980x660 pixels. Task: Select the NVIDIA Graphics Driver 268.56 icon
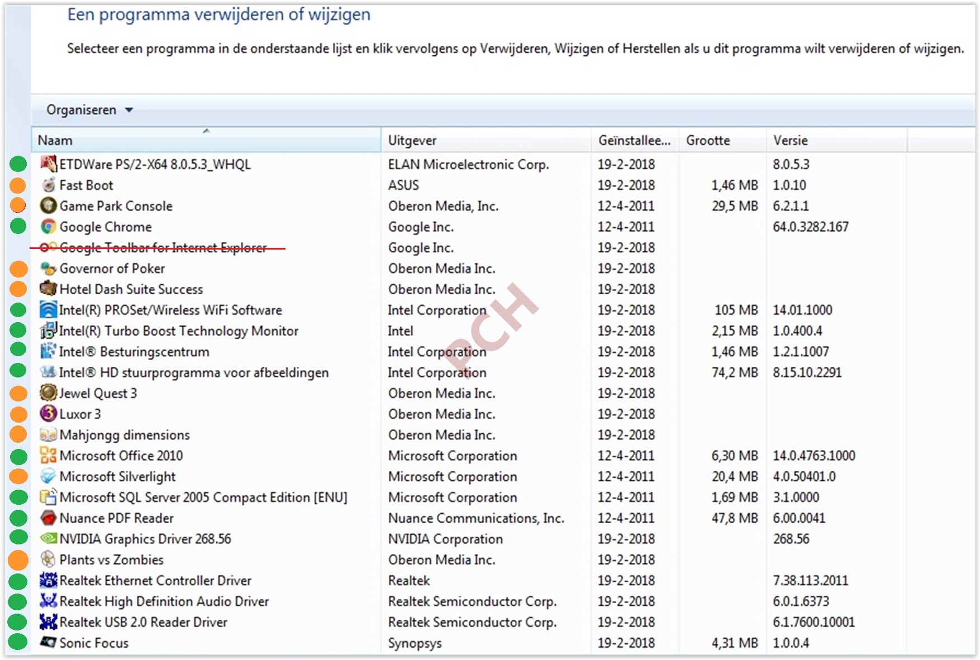pos(49,539)
